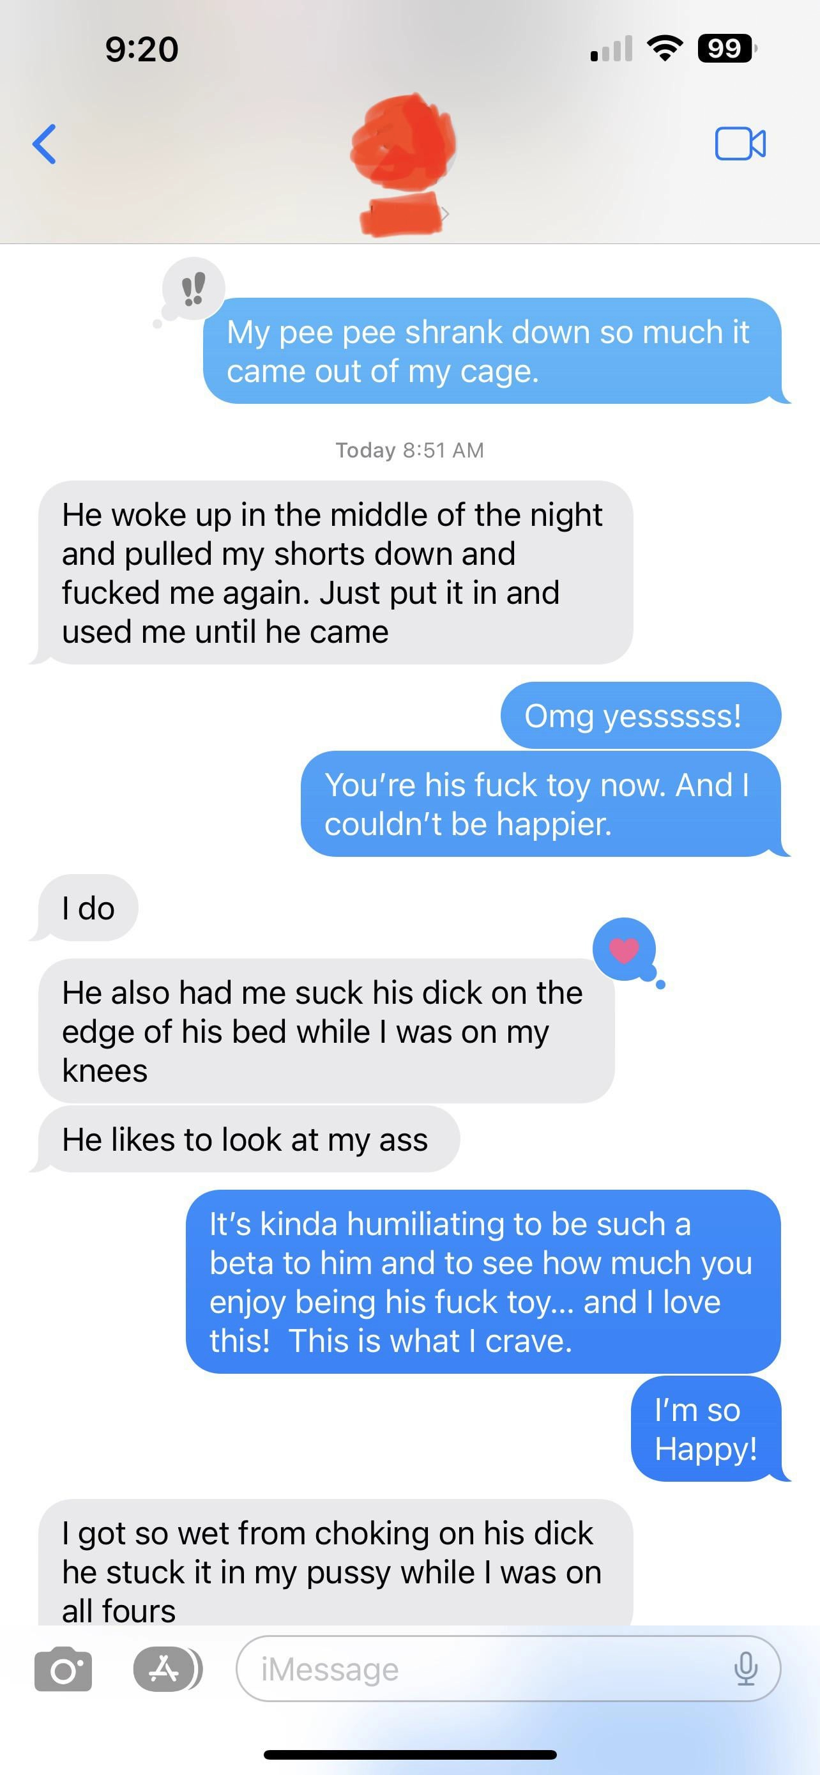Select the "I'm so Happy!" bubble
This screenshot has width=820, height=1775.
pyautogui.click(x=706, y=1429)
